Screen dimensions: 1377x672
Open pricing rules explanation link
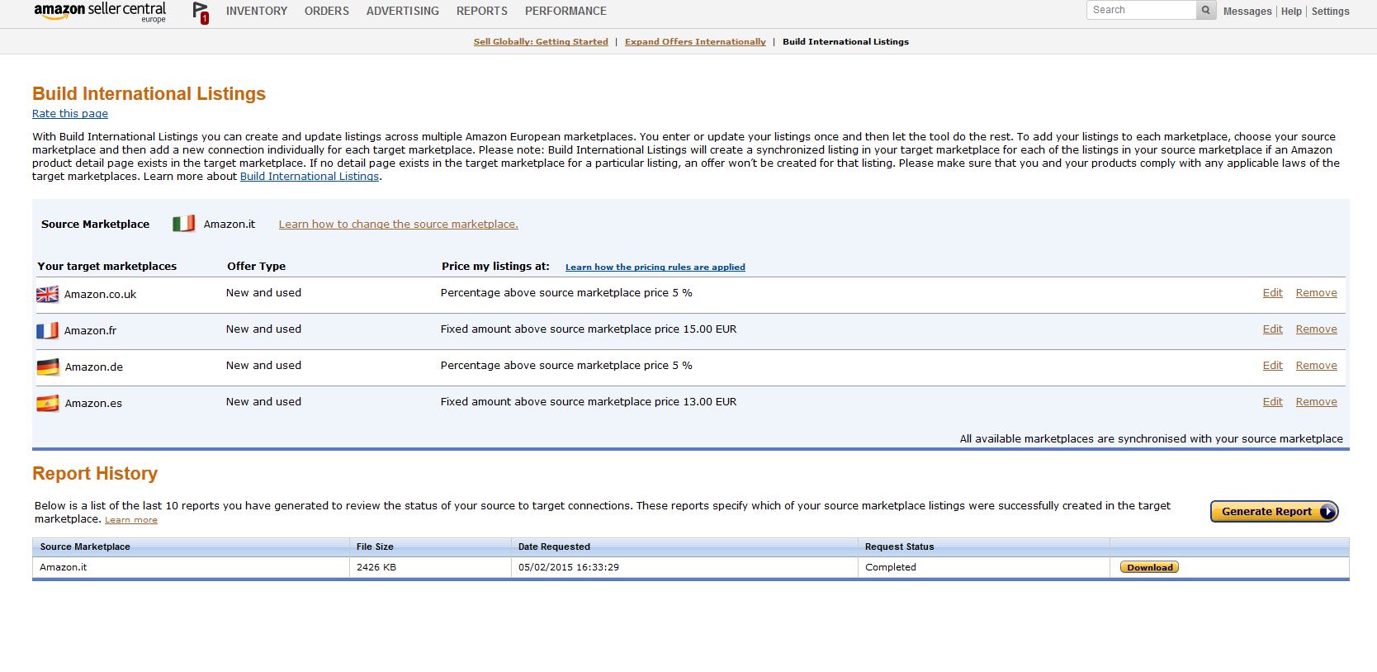coord(655,267)
